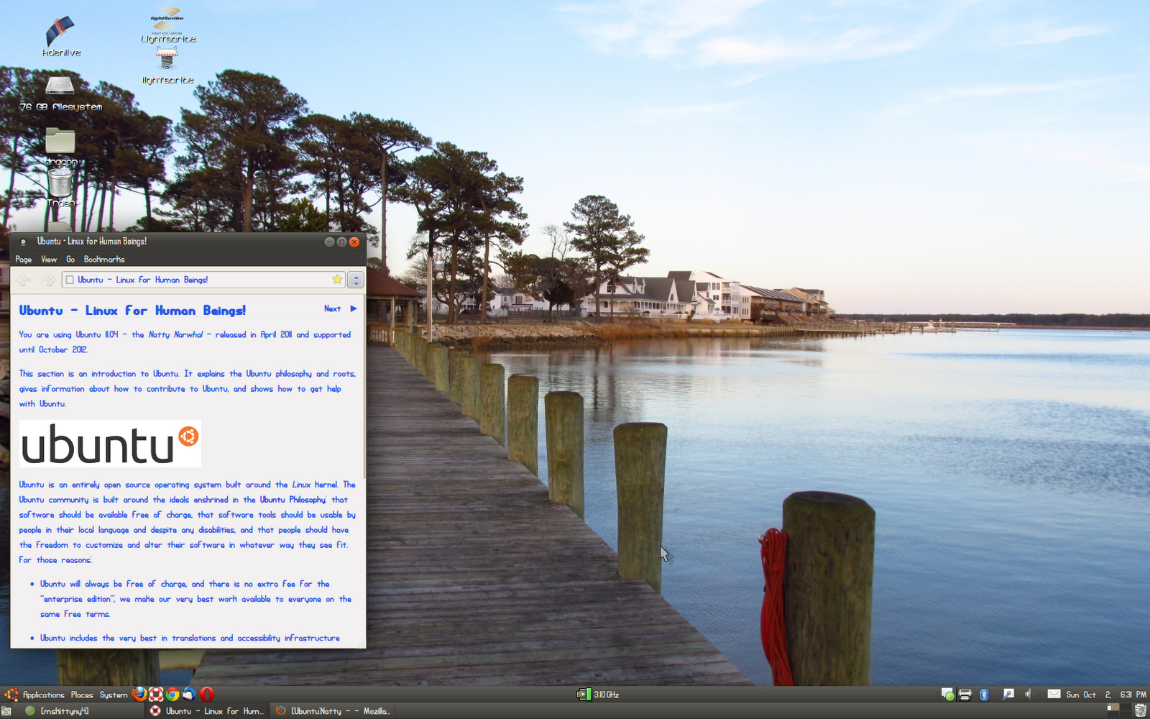Screen dimensions: 1150x719
Task: Follow the Ubuntu Philosophy link
Action: click(293, 500)
